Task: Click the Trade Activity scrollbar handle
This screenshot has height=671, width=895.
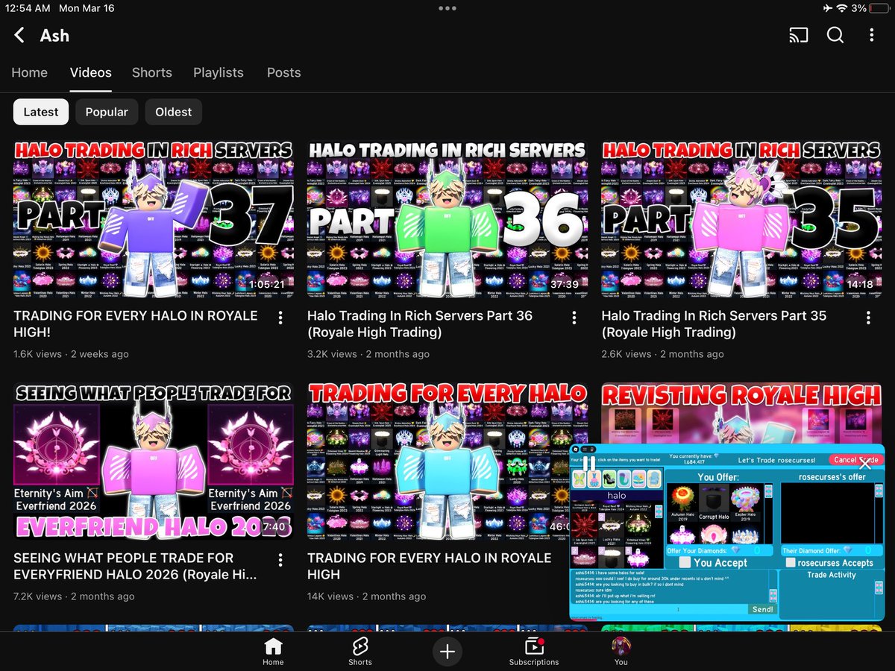Action: point(879,587)
